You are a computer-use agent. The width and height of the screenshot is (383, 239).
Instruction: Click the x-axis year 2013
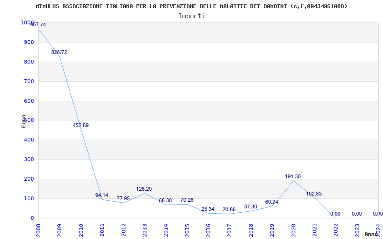pyautogui.click(x=145, y=230)
